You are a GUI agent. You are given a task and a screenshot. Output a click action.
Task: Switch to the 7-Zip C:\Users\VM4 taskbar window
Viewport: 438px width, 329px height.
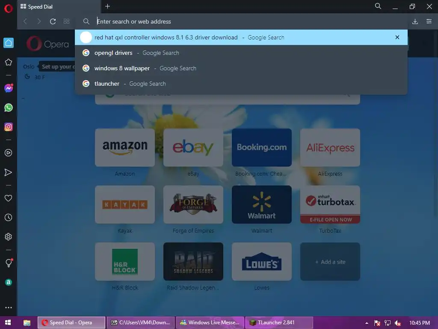141,323
